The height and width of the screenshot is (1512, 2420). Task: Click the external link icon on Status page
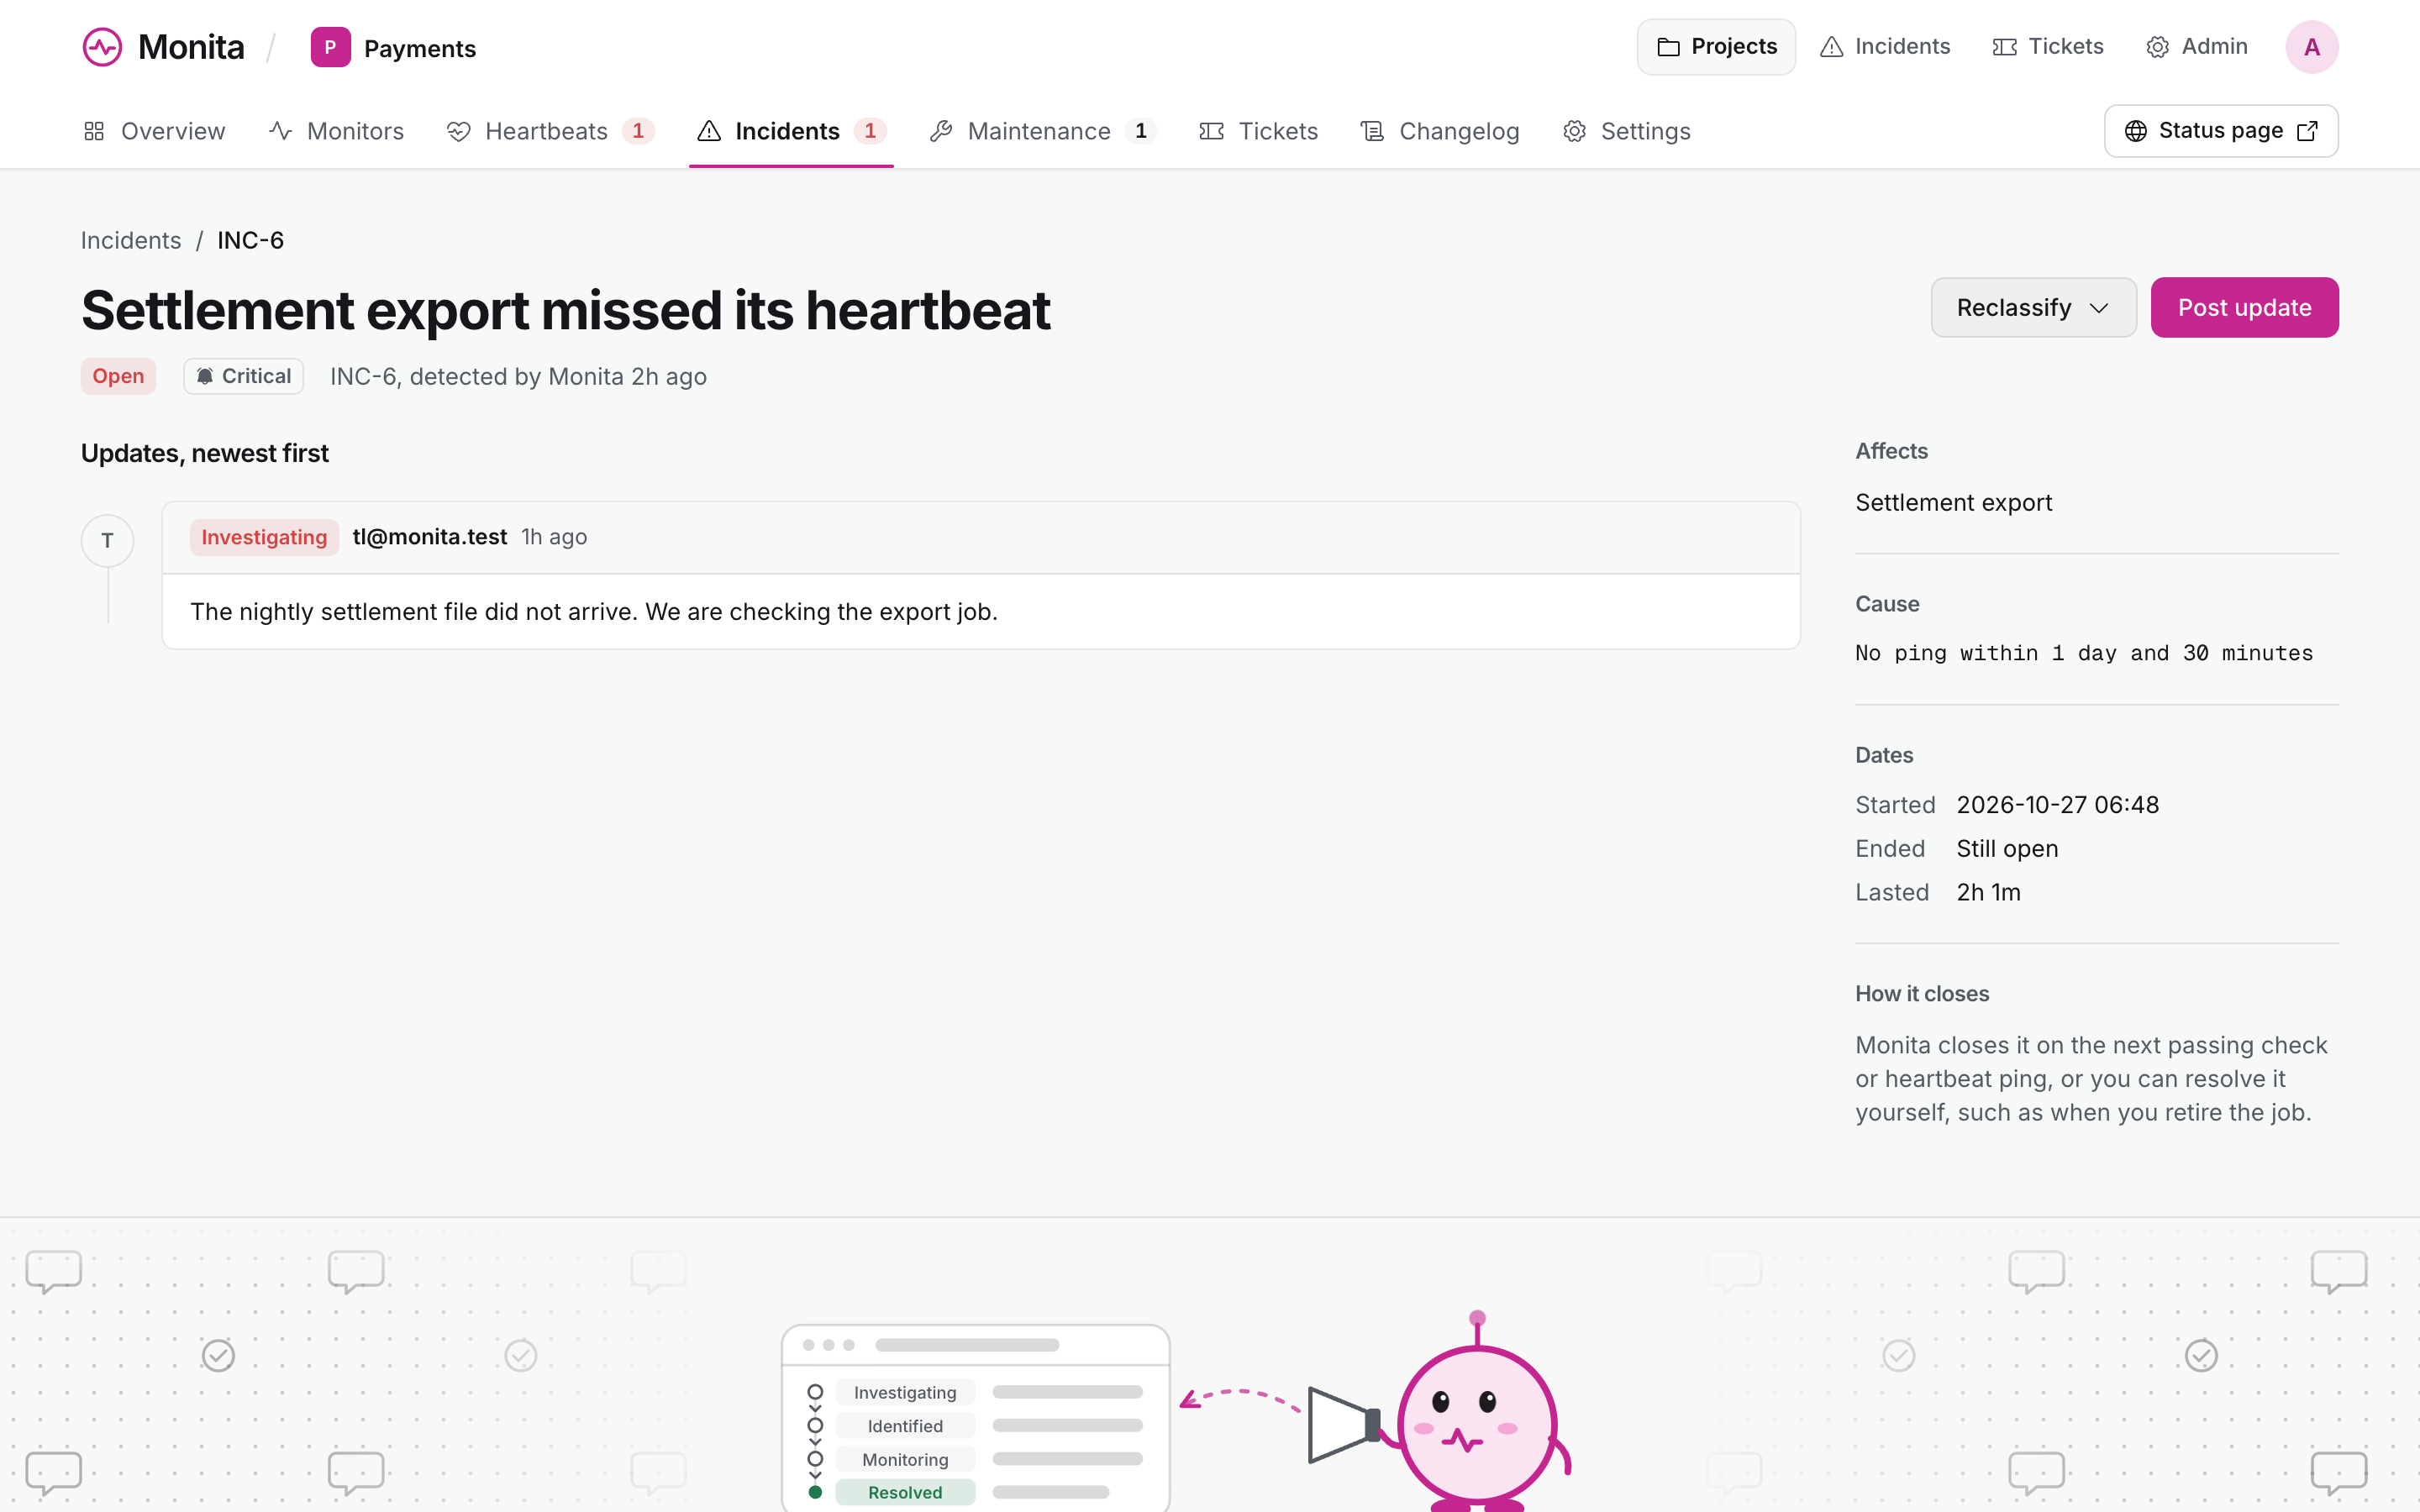coord(2307,131)
